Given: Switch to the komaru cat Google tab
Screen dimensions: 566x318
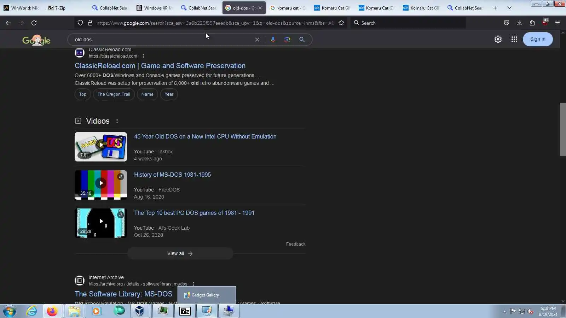Looking at the screenshot, I should coord(288,8).
